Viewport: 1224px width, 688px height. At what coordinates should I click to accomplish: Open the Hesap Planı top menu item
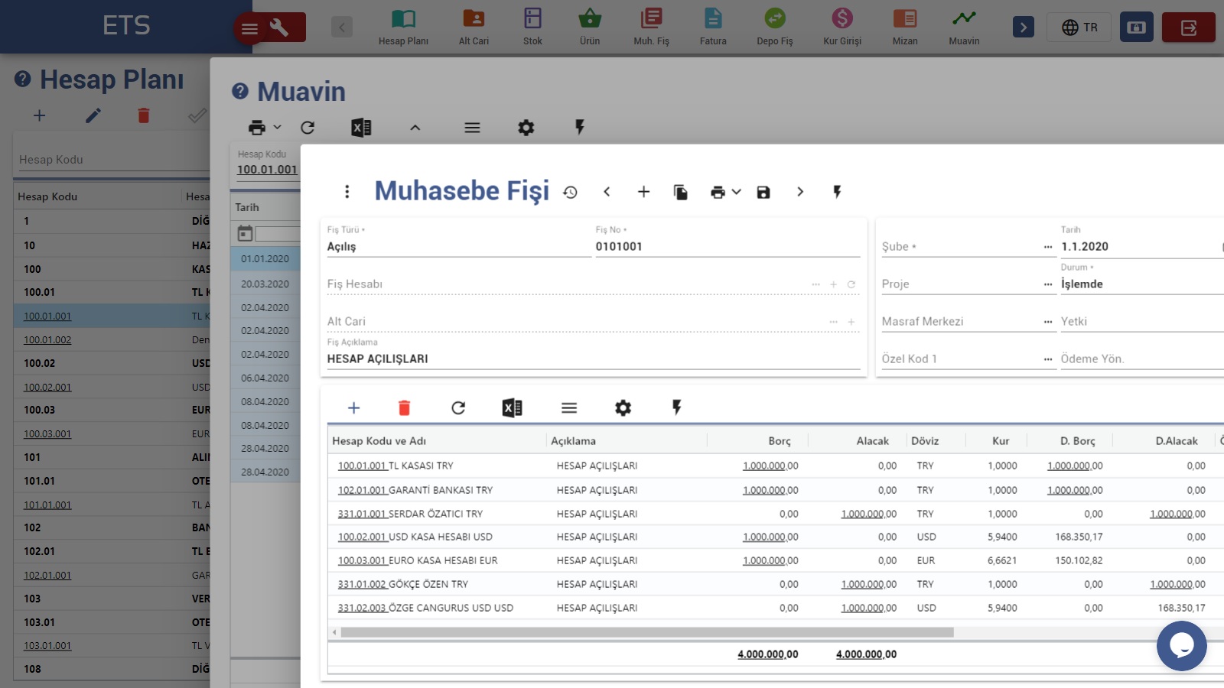pyautogui.click(x=403, y=28)
